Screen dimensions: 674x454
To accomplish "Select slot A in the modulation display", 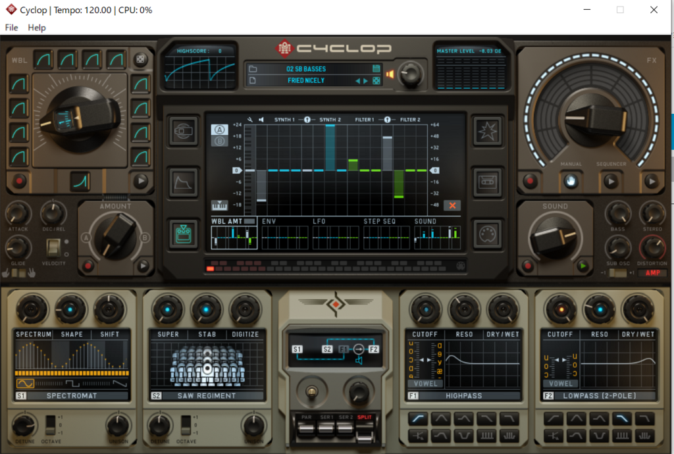I will coord(220,129).
